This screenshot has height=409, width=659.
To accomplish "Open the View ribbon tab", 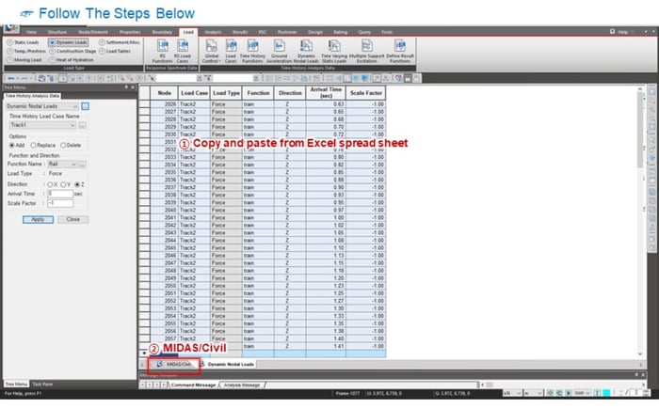I will (31, 32).
